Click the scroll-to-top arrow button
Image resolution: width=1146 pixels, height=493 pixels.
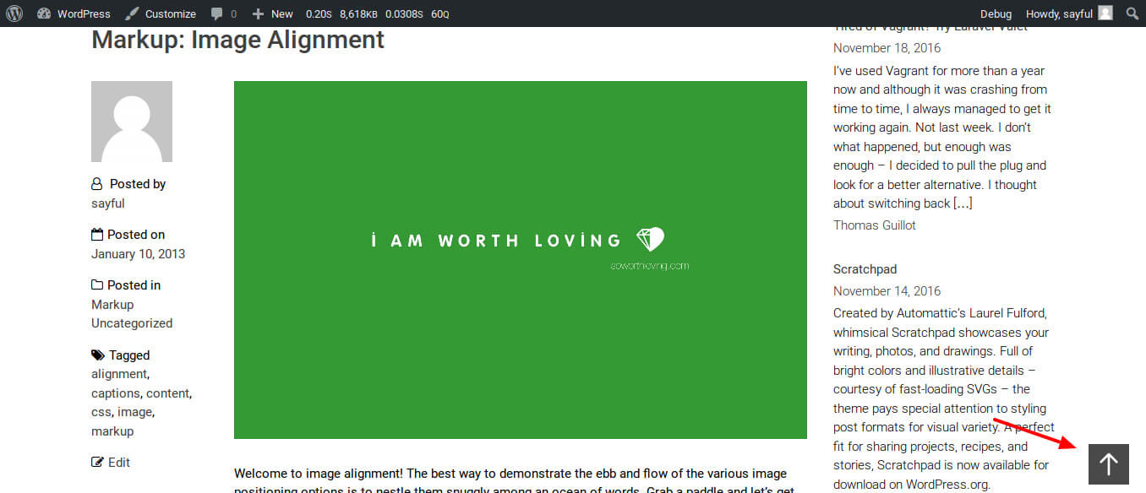point(1109,463)
